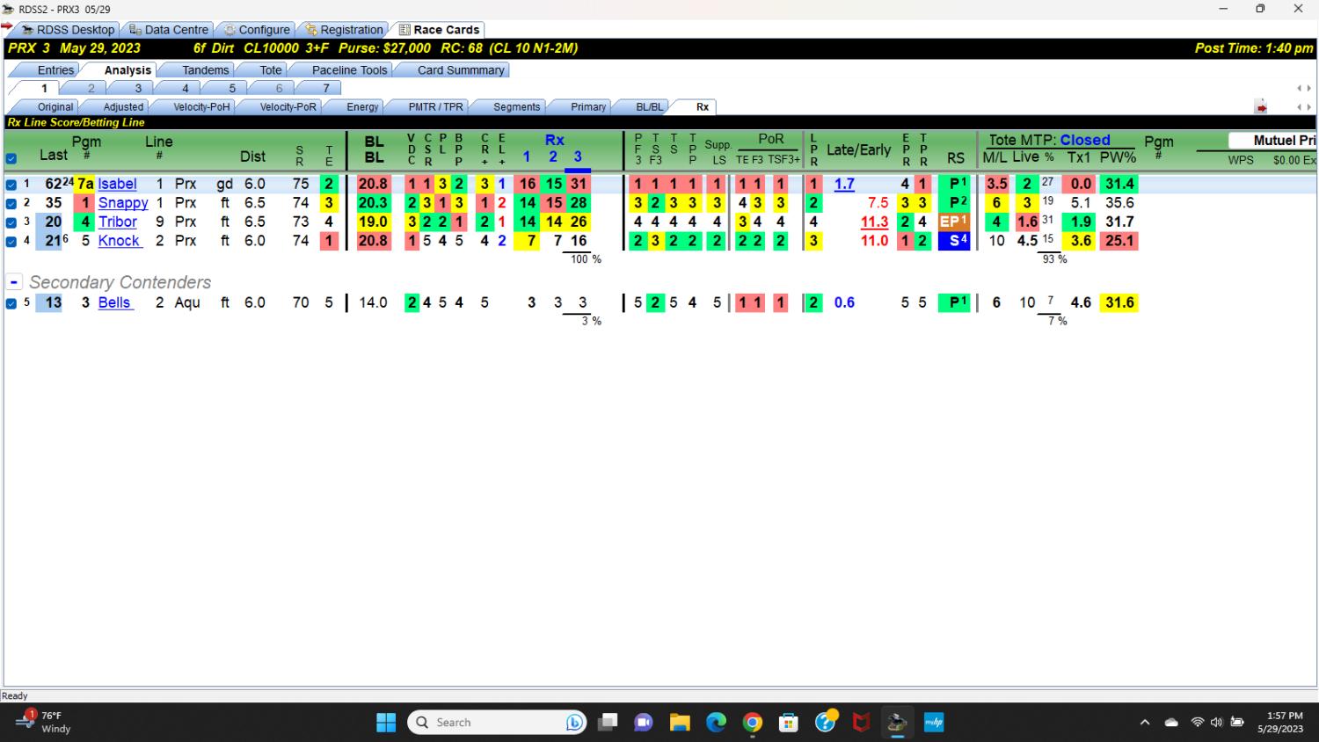Launch the video chat app from taskbar
The width and height of the screenshot is (1319, 742).
[x=644, y=723]
